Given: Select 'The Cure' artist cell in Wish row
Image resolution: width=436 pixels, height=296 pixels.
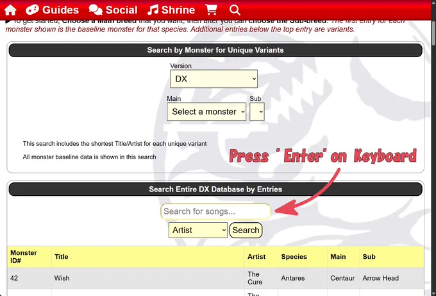Looking at the screenshot, I should tap(261, 278).
